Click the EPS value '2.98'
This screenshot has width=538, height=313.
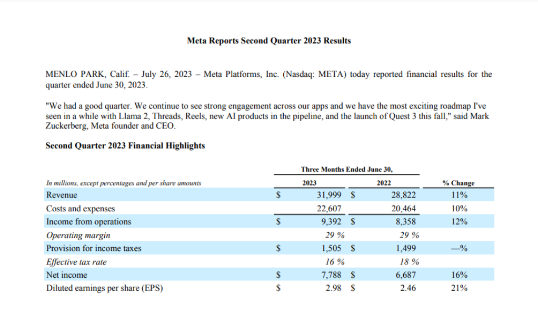(334, 288)
